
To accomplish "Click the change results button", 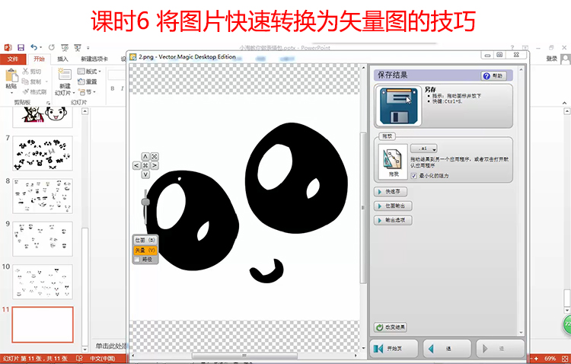I will click(x=391, y=327).
